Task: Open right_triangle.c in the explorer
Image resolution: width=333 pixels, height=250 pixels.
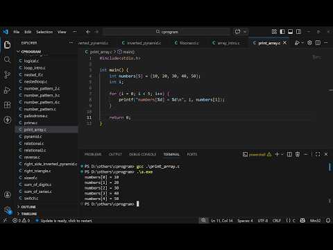Action: tap(37, 171)
